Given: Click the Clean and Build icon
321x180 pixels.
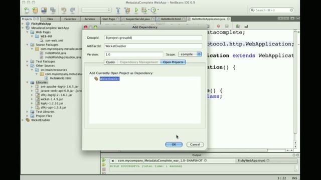Looking at the screenshot, I should point(127,10).
